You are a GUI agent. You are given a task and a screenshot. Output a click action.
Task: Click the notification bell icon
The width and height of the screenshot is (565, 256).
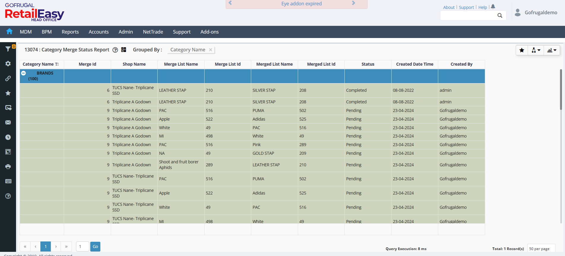(x=493, y=7)
